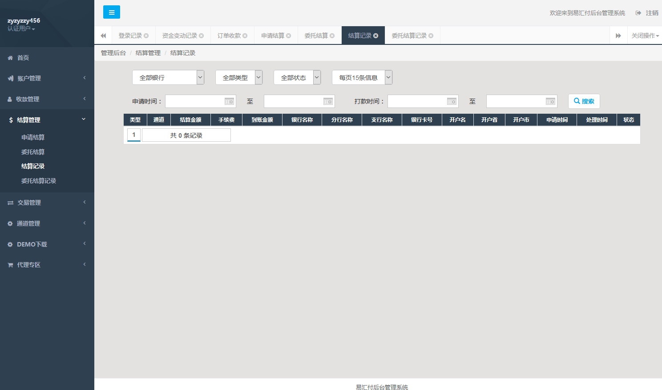Open the 全部类型 dropdown
662x390 pixels.
[x=238, y=78]
